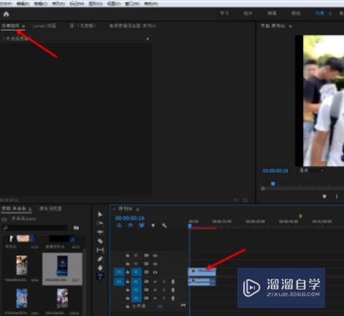Screen dimensions: 344x316
Task: Open the Help menu
Action: tap(151, 4)
